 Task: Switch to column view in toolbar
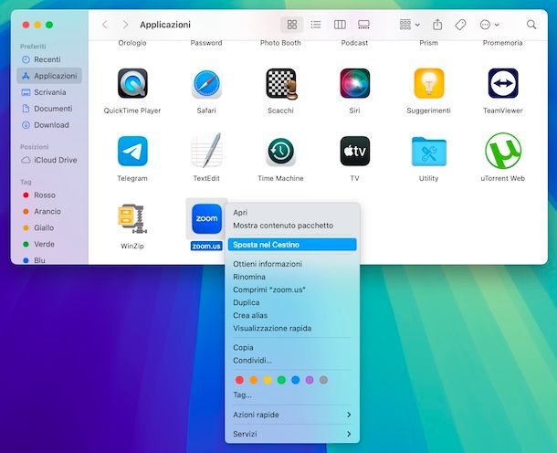pos(340,25)
